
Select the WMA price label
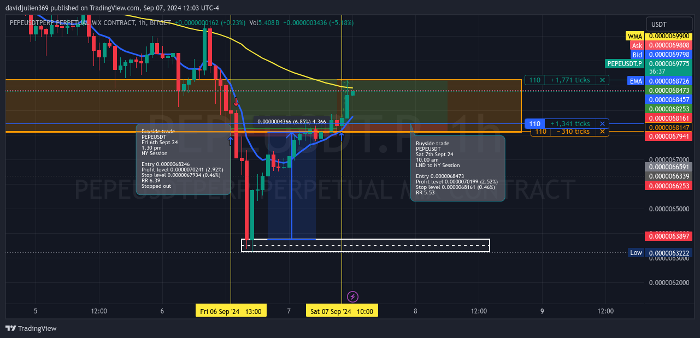pyautogui.click(x=635, y=36)
